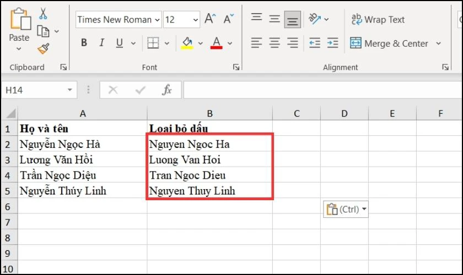Screen dimensions: 463x275
Task: Open Alignment settings dialog launcher
Action: 445,67
